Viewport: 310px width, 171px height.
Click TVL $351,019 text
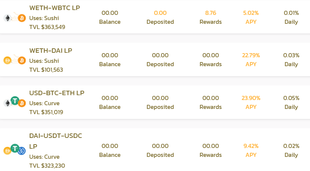point(46,112)
